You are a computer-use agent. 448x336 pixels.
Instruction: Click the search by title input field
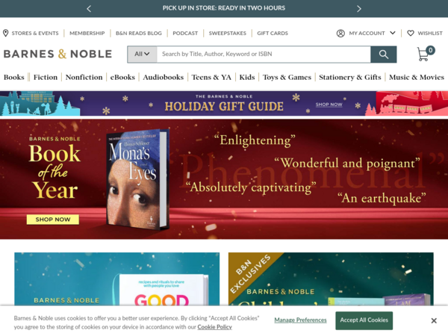[264, 55]
